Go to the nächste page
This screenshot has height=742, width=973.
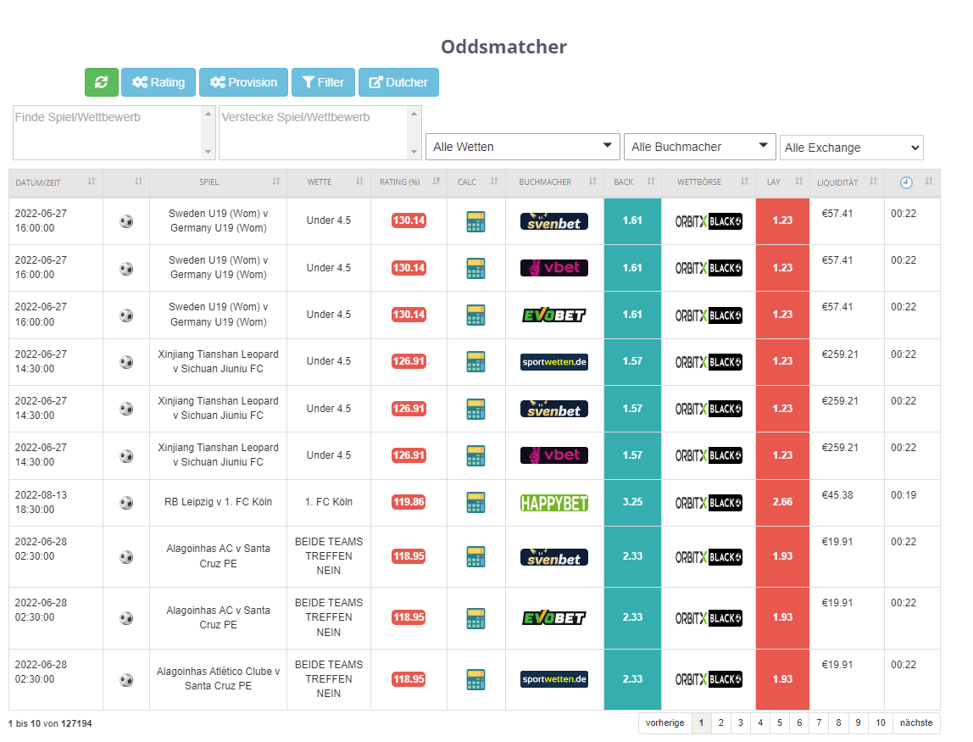(916, 722)
